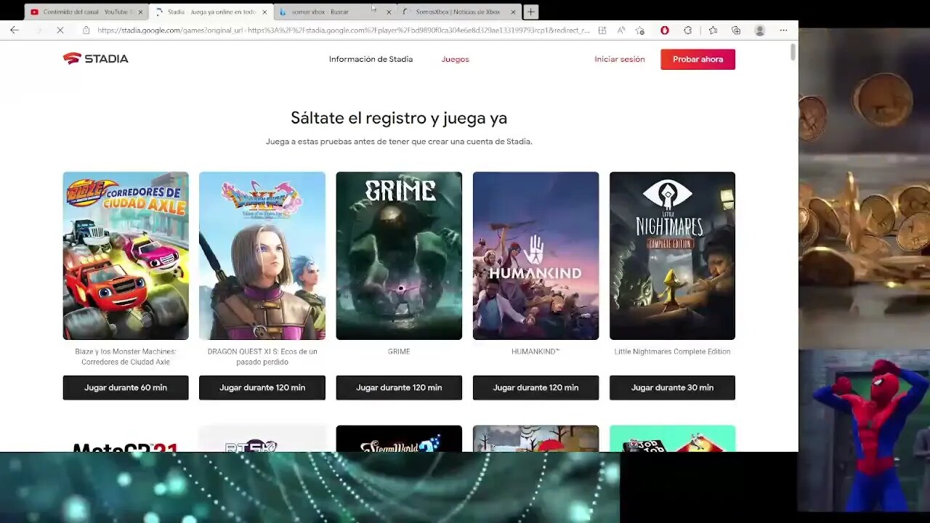Open the Little Nightmares Complete Edition cover
Image resolution: width=930 pixels, height=523 pixels.
[x=672, y=256]
